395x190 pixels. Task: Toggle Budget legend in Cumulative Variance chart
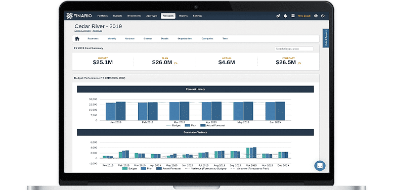[130, 168]
